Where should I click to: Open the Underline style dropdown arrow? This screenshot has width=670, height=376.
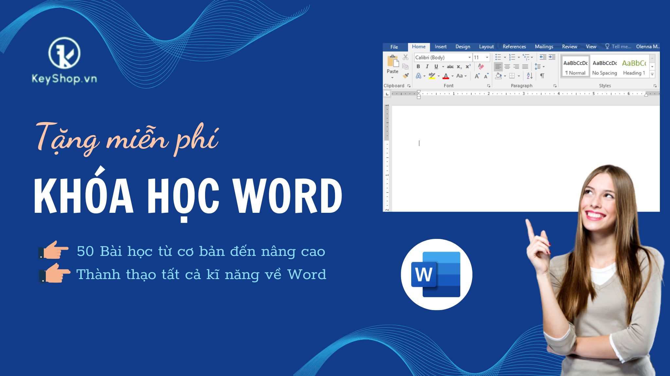pyautogui.click(x=443, y=67)
